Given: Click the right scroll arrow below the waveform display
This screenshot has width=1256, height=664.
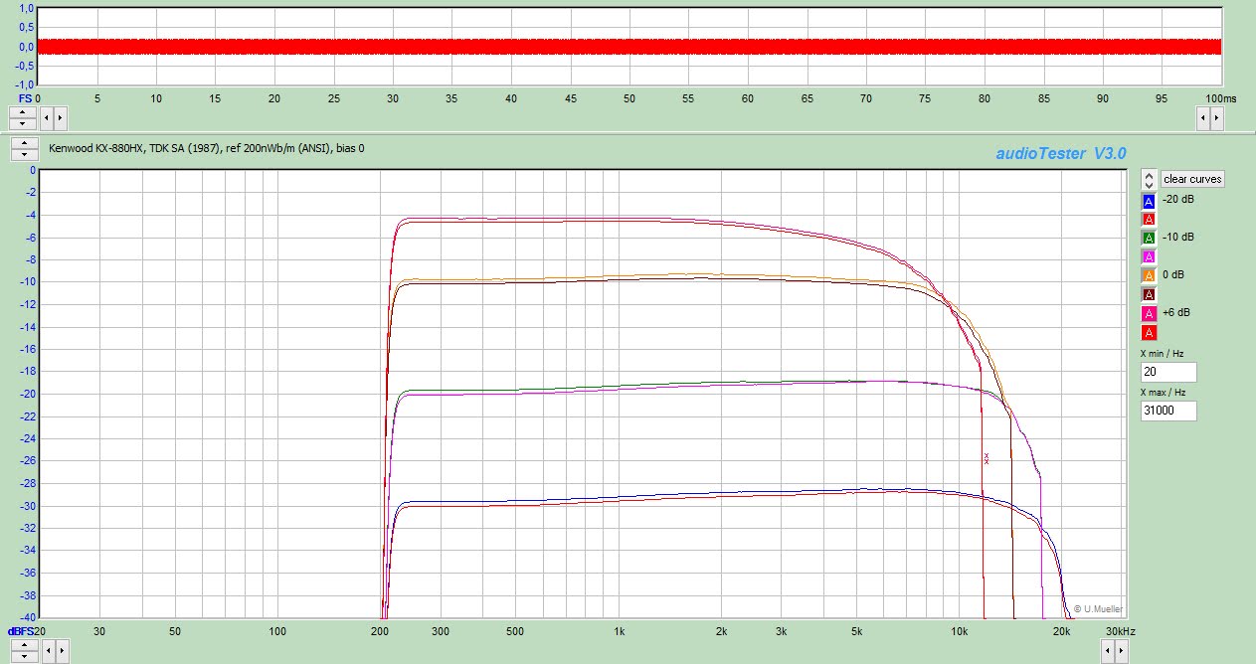Looking at the screenshot, I should pyautogui.click(x=1214, y=117).
